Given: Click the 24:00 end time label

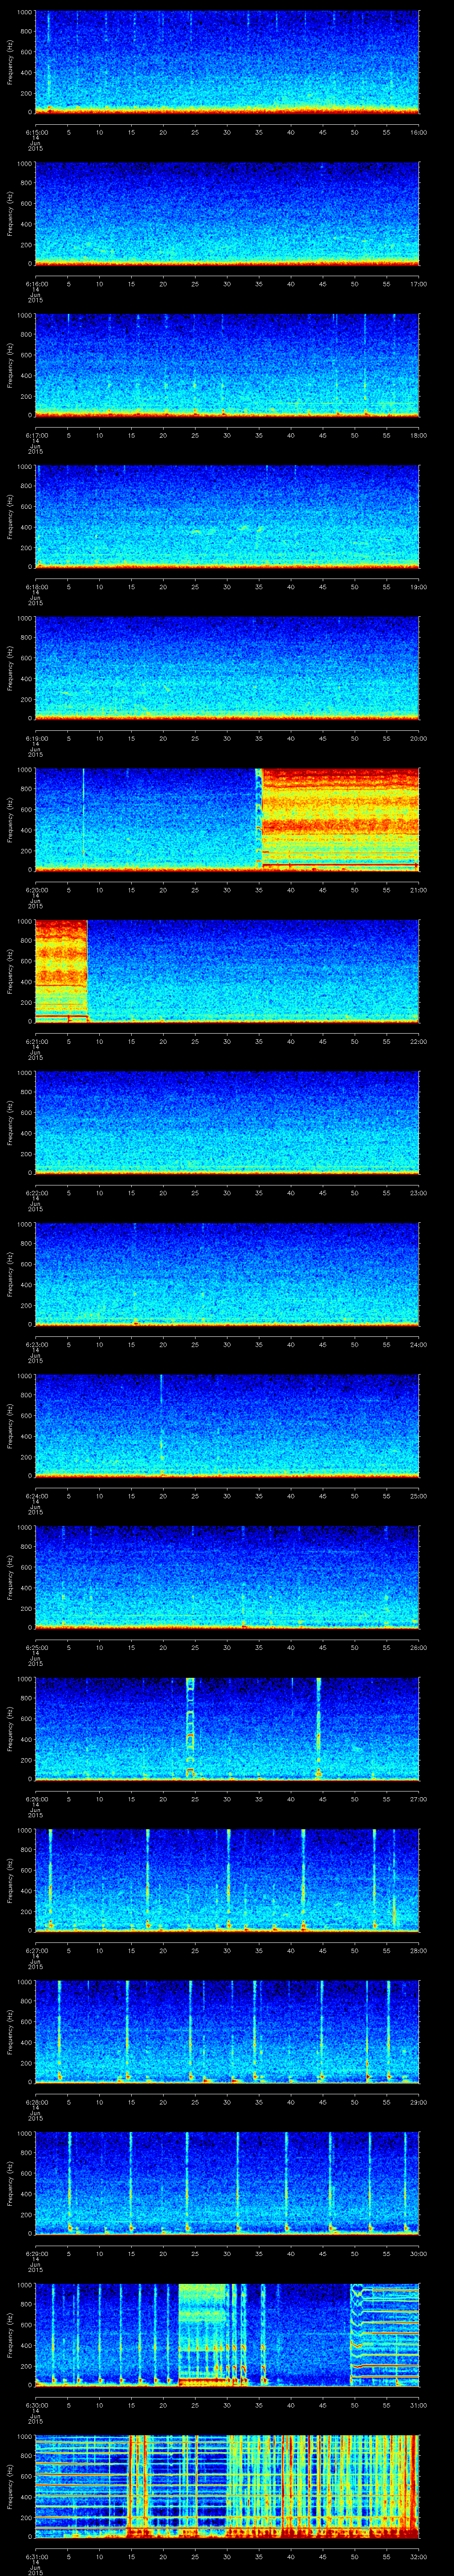Looking at the screenshot, I should [419, 1344].
